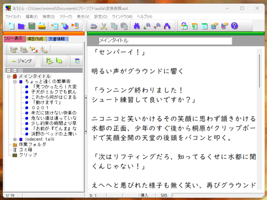Open the ヘルプ(H) menu
This screenshot has width=267, height=200.
click(144, 17)
